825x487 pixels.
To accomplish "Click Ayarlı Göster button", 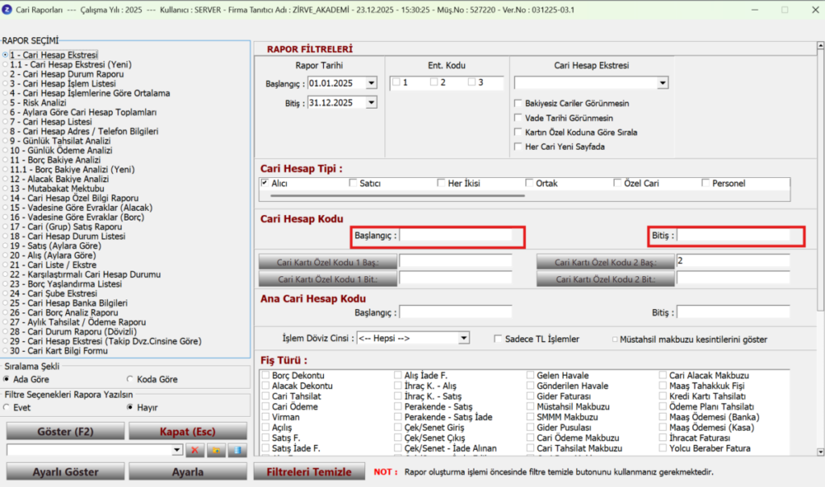I will (x=65, y=472).
